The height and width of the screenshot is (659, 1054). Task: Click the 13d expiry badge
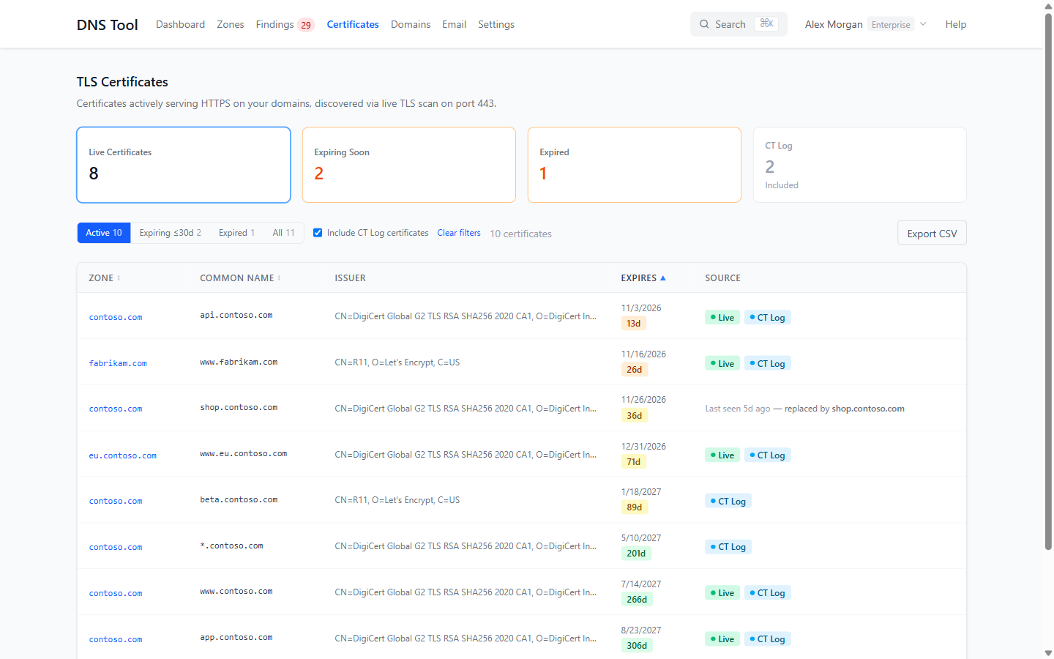(634, 324)
